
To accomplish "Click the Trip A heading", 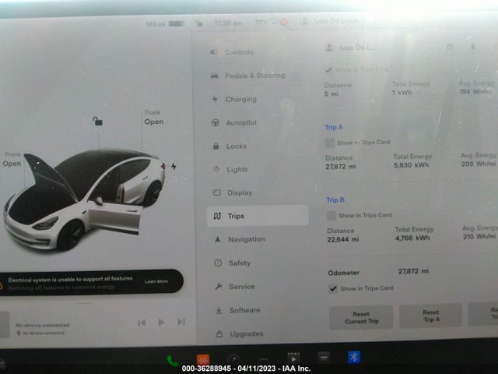I will tap(334, 127).
